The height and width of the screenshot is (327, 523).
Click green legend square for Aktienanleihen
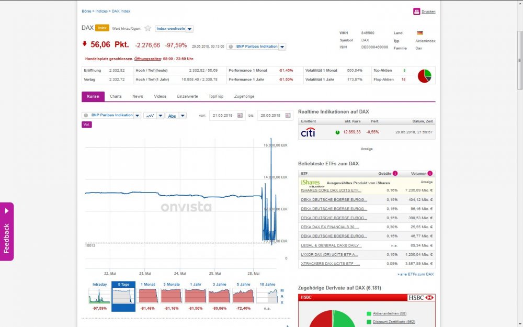pos(369,313)
